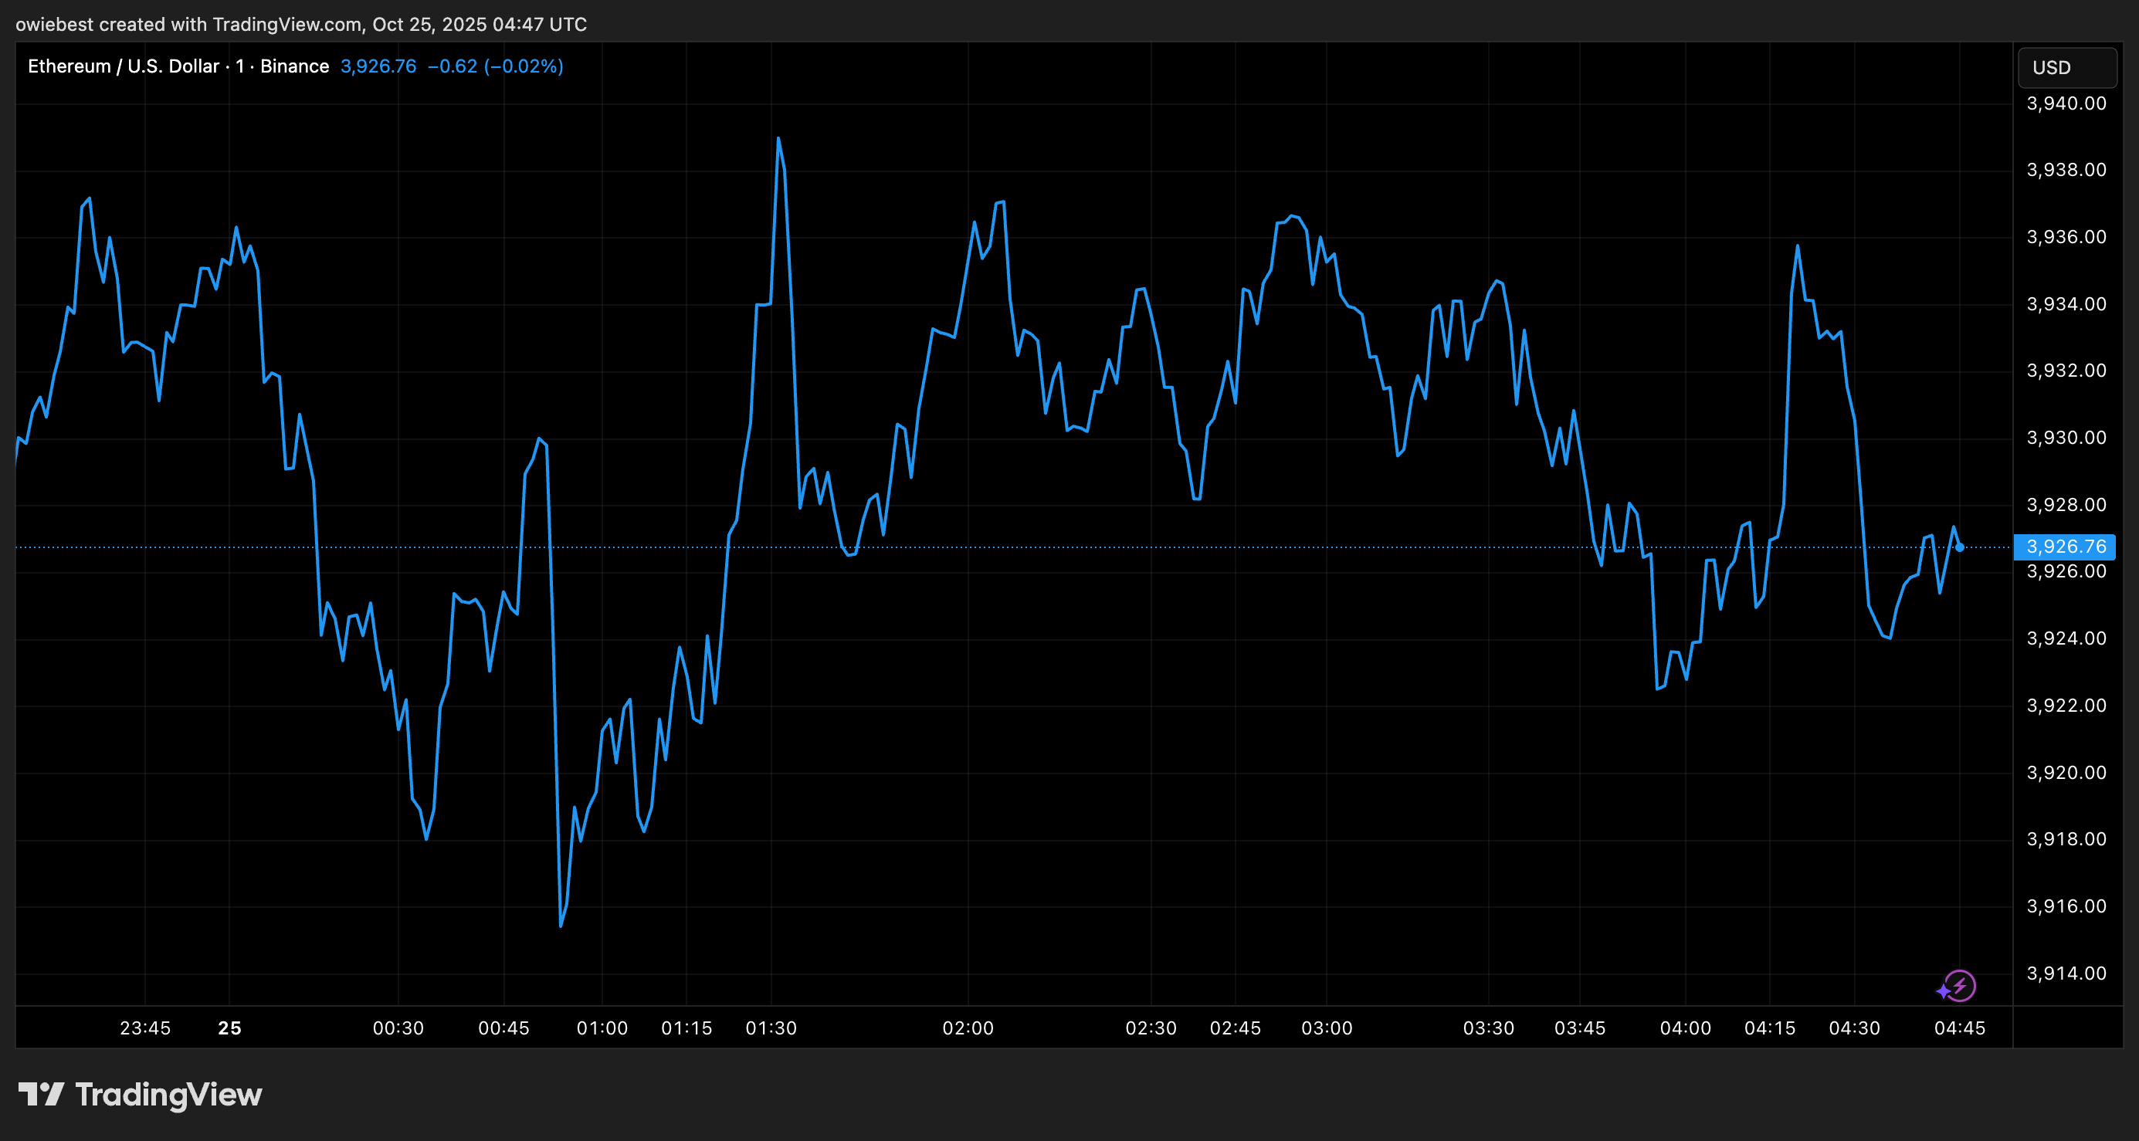Click the 3,930.00 price axis label

click(2066, 438)
